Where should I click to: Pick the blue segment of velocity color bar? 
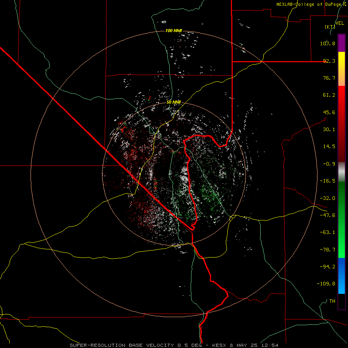tap(341, 276)
